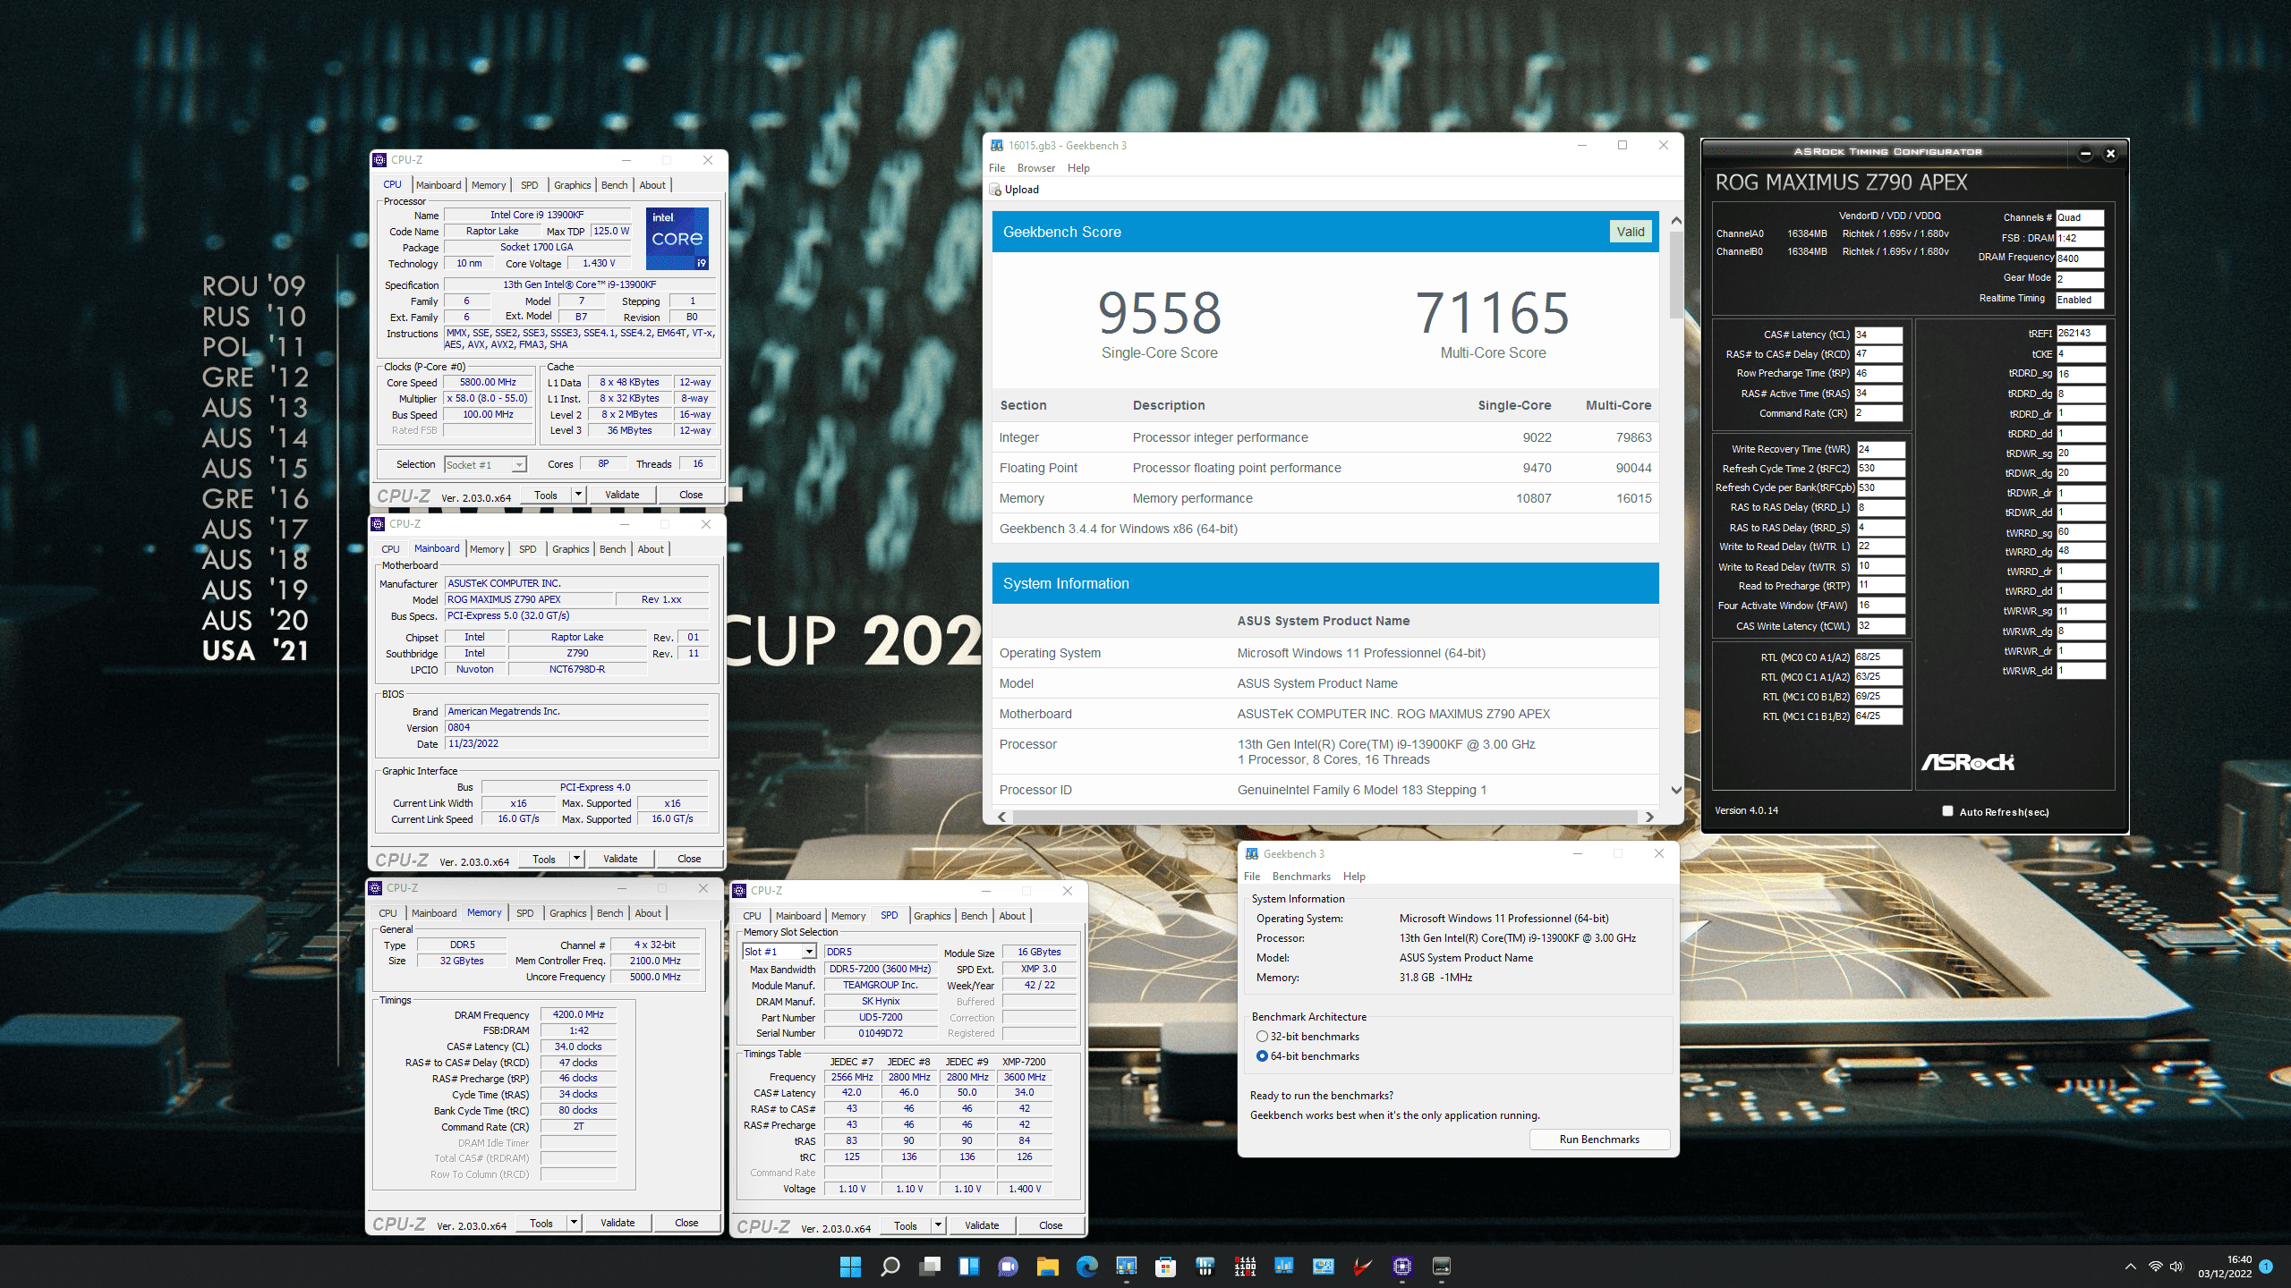Open Task View from the taskbar

pos(930,1266)
